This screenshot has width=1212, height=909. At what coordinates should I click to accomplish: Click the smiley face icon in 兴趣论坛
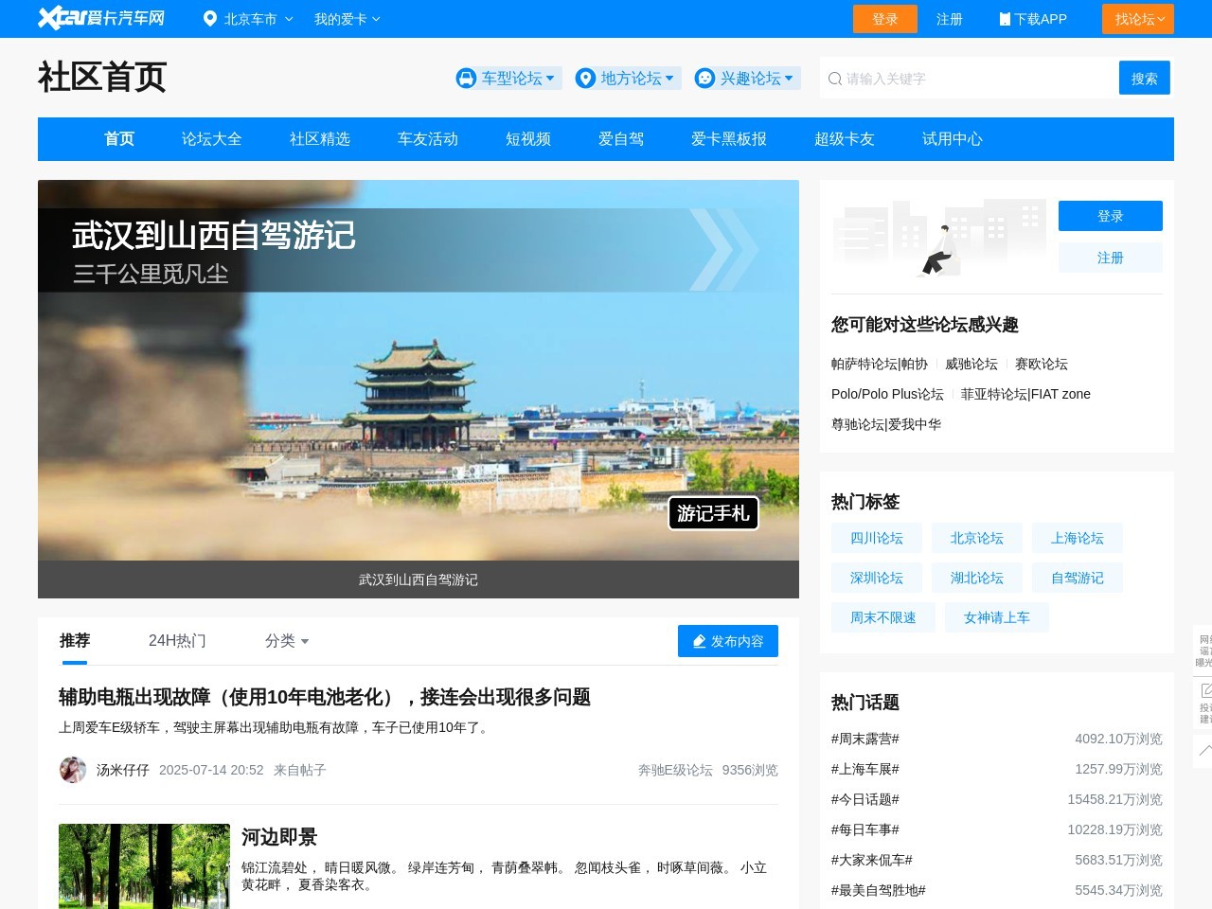pos(704,79)
